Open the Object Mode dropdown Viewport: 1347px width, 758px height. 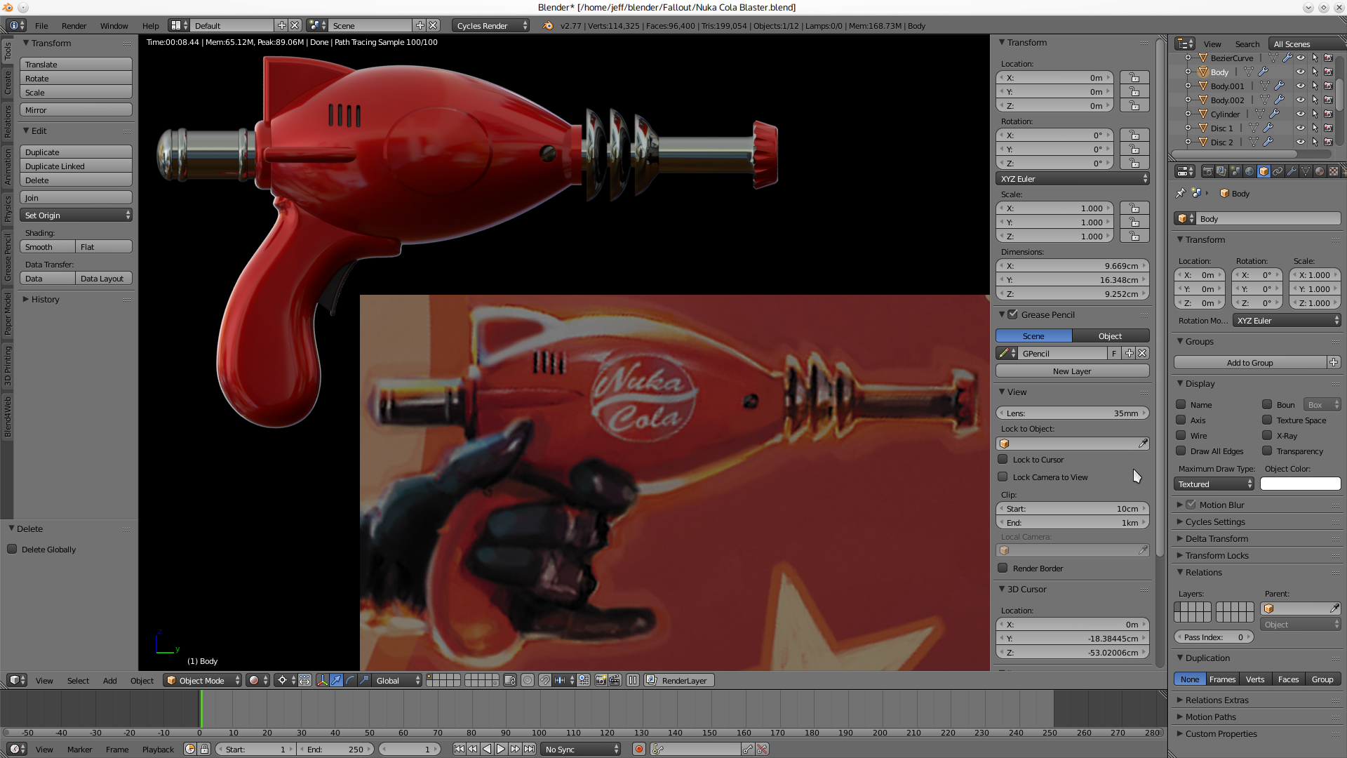pos(203,680)
